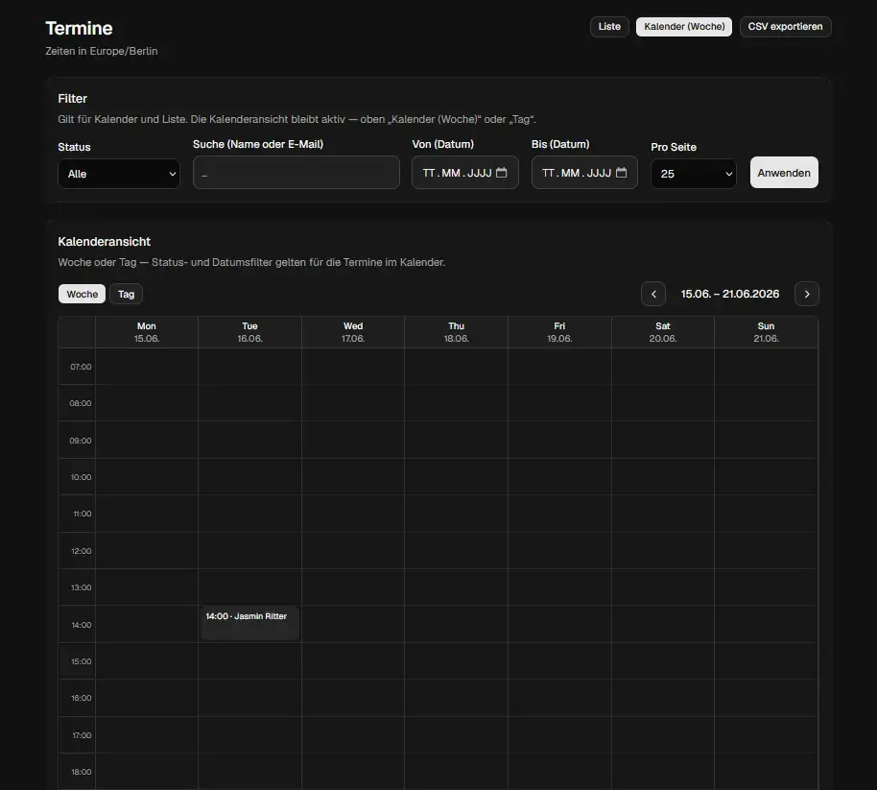The width and height of the screenshot is (877, 790).
Task: Click the Wed 17.06. column header
Action: point(353,332)
